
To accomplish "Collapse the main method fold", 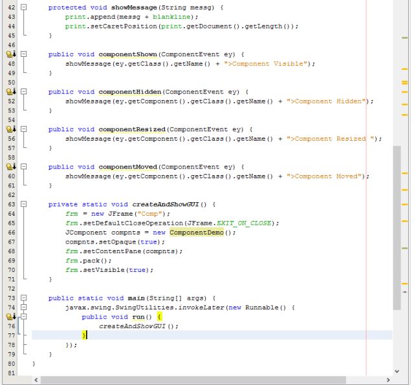I will coord(24,298).
